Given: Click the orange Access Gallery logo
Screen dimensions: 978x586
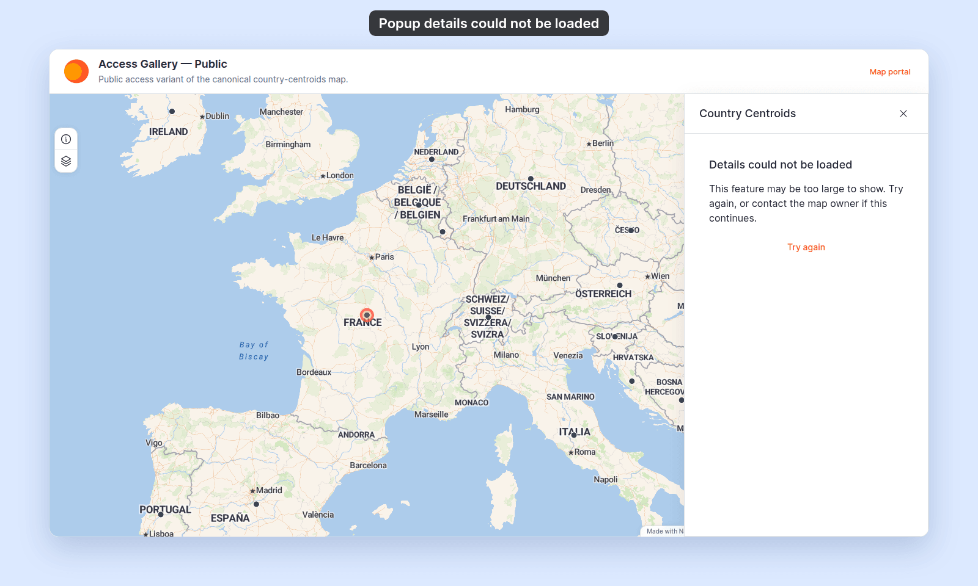Looking at the screenshot, I should [x=76, y=71].
